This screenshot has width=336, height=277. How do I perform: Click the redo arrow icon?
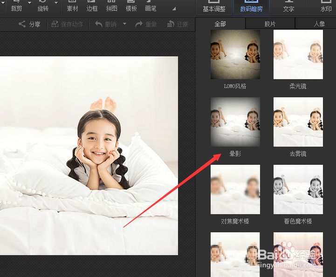pos(139,24)
